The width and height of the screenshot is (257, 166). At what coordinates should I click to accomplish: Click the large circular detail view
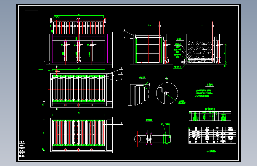(167, 93)
